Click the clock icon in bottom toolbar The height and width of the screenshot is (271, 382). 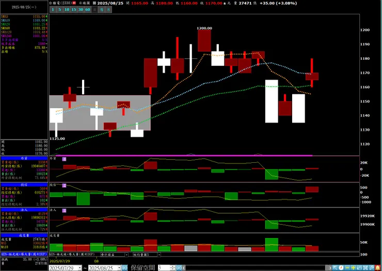341,268
